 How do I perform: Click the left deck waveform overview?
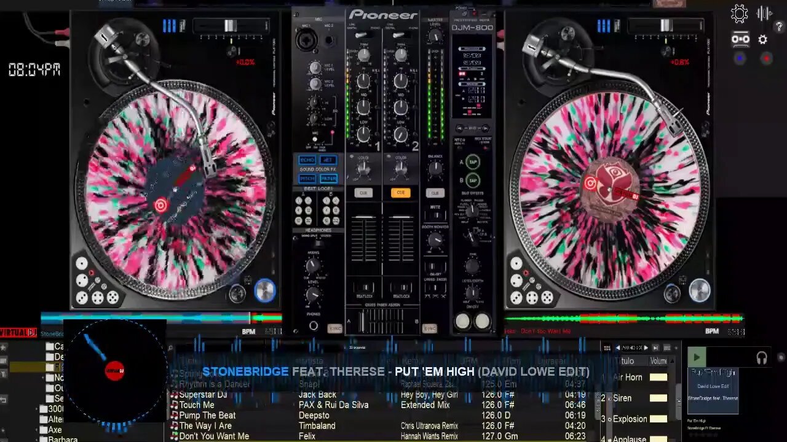pos(161,318)
